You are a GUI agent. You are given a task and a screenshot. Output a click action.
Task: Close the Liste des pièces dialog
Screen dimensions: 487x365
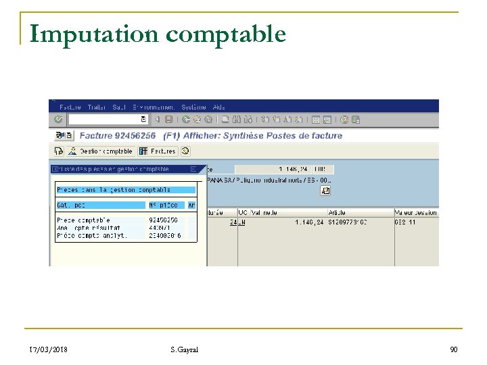[193, 169]
